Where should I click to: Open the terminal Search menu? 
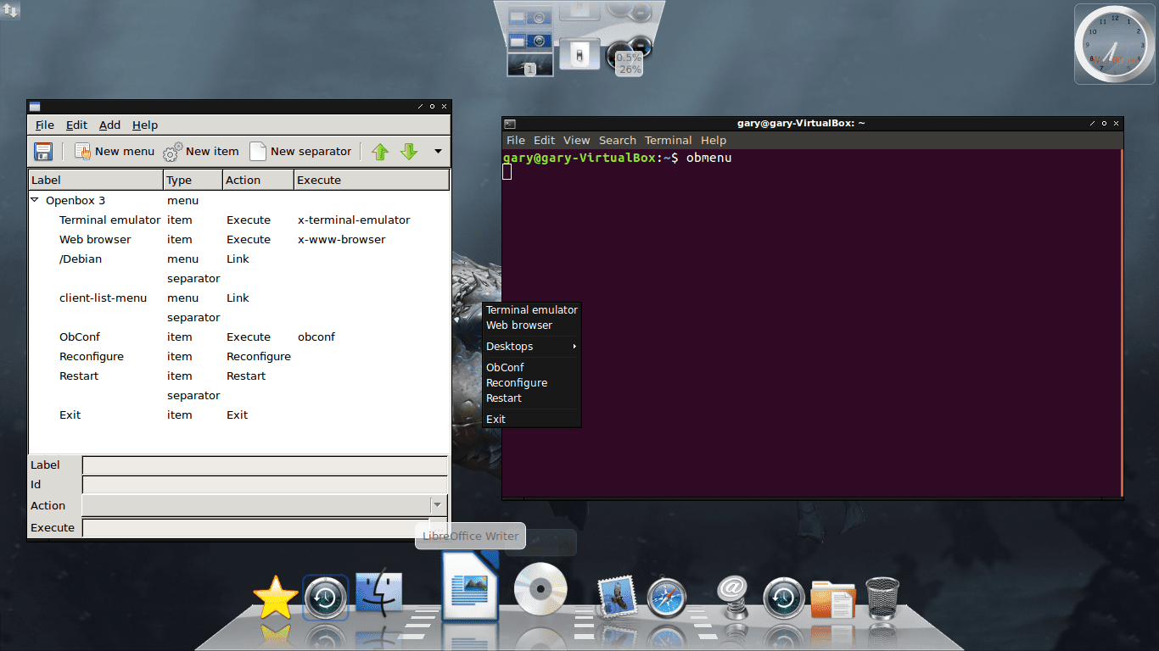pyautogui.click(x=617, y=141)
